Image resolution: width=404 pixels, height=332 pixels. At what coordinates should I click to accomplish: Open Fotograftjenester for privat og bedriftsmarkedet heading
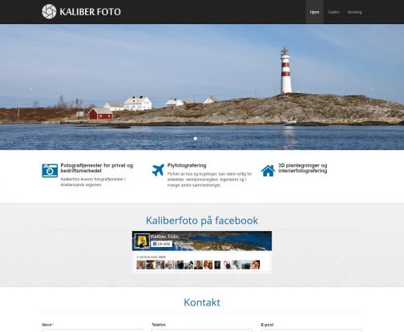[97, 168]
